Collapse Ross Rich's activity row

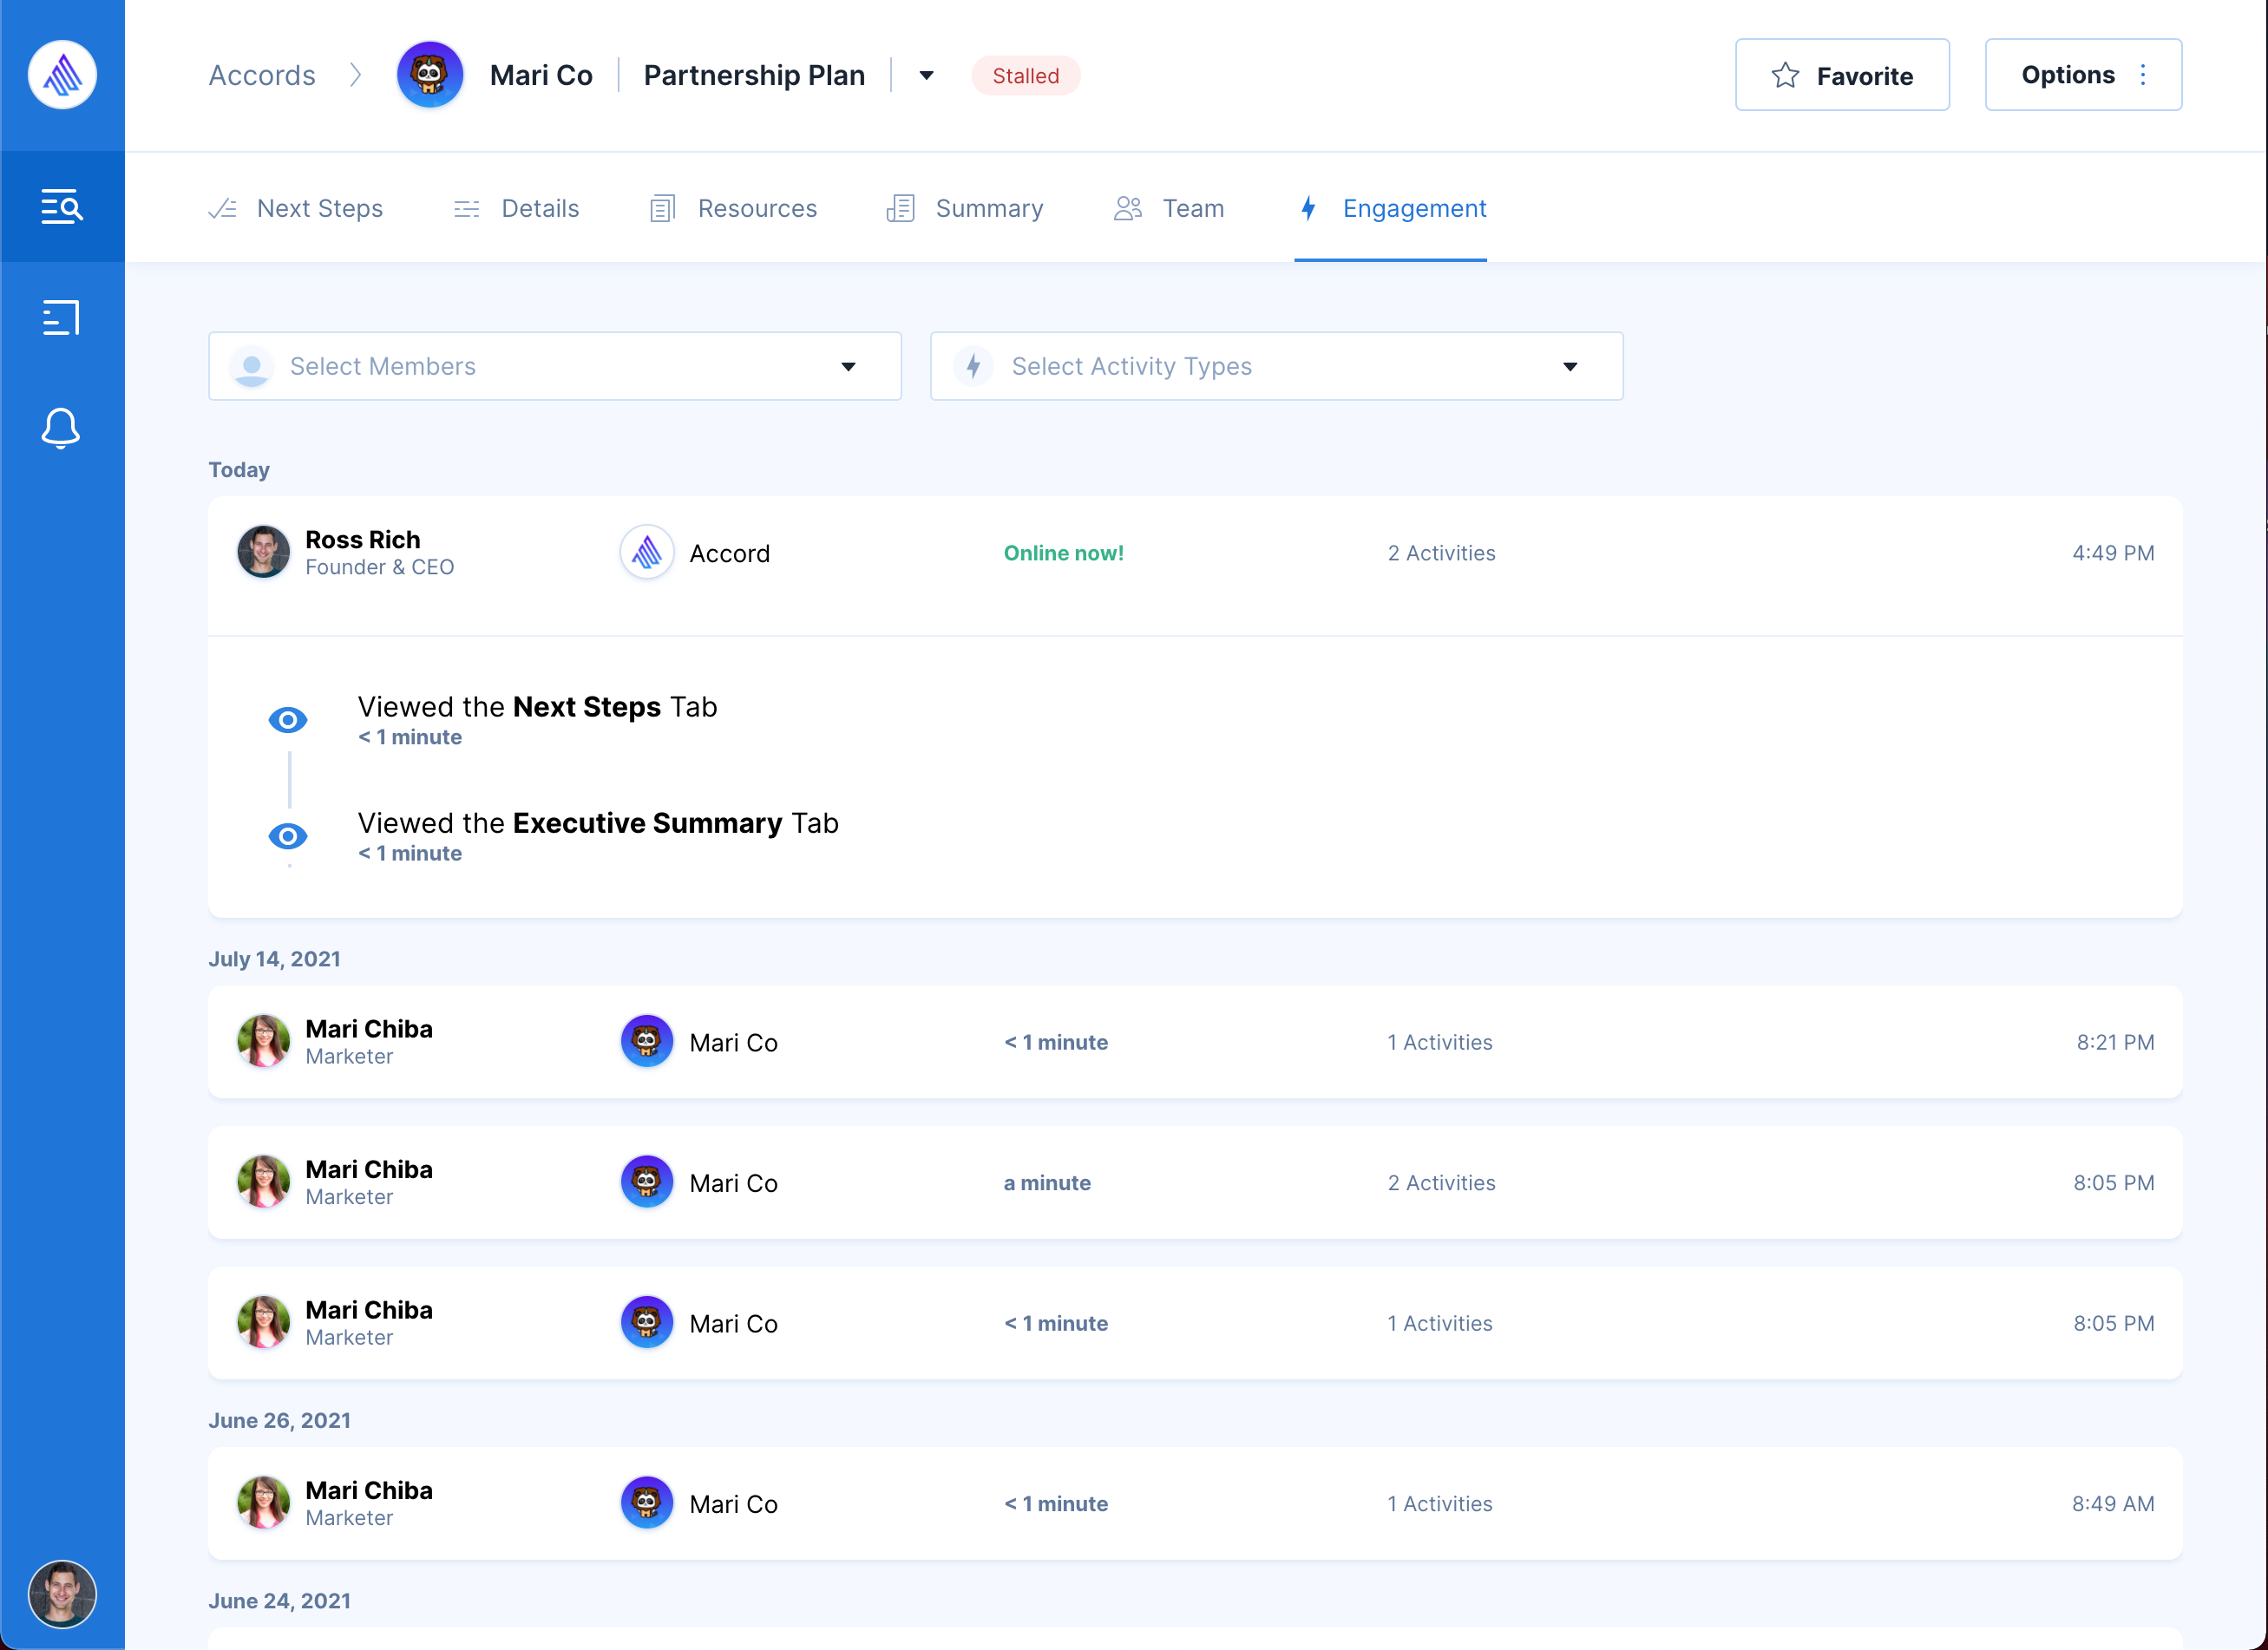pos(1194,553)
